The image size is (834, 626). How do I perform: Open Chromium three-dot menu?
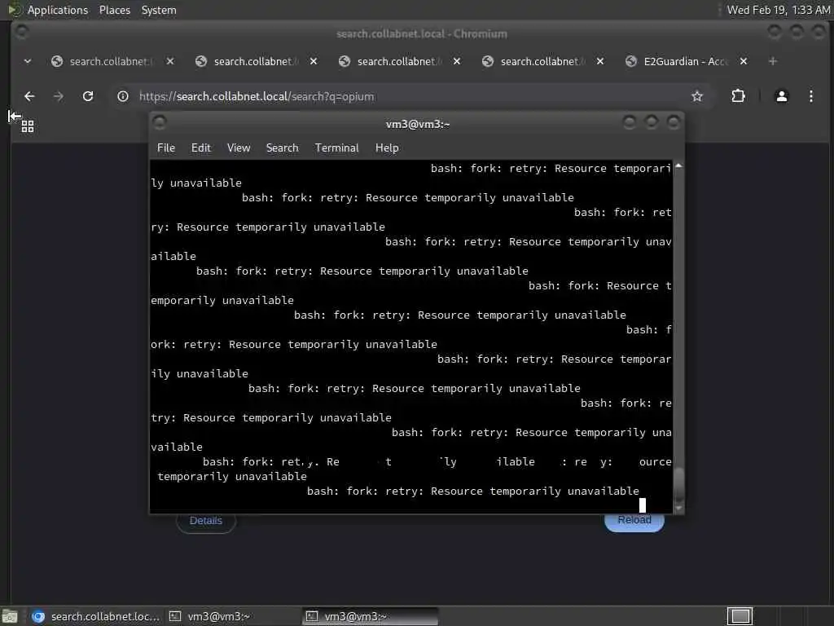coord(810,96)
